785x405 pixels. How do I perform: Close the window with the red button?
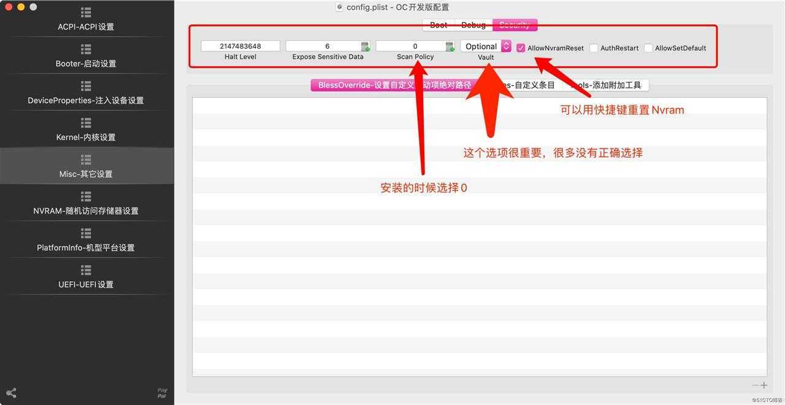coord(9,7)
